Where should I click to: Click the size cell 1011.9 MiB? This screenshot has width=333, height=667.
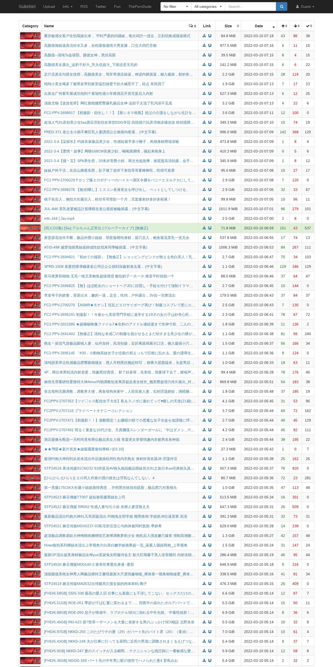(228, 209)
